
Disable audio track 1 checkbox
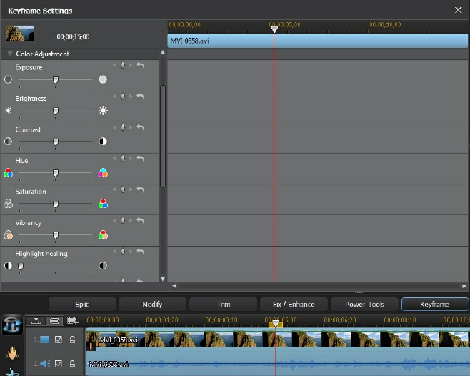pos(59,364)
